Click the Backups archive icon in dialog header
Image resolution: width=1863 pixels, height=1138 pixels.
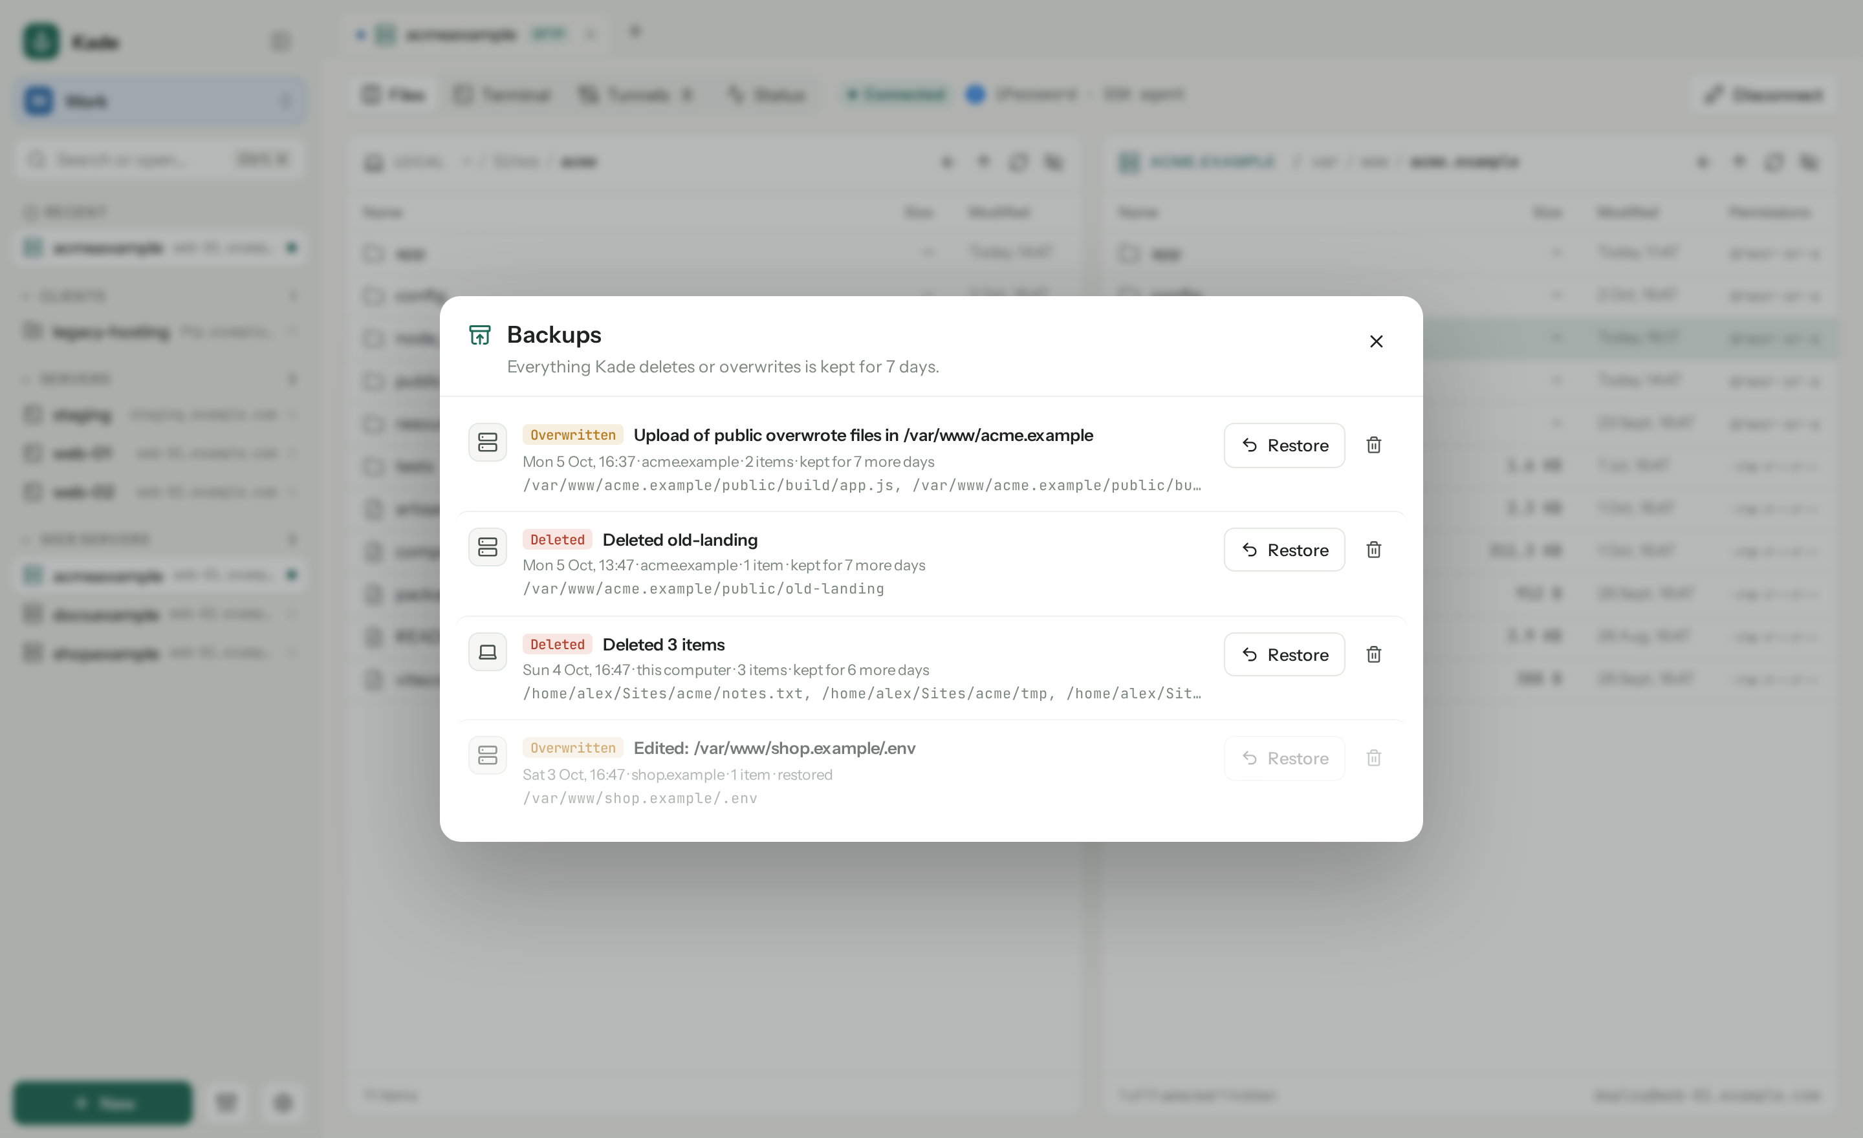click(480, 335)
